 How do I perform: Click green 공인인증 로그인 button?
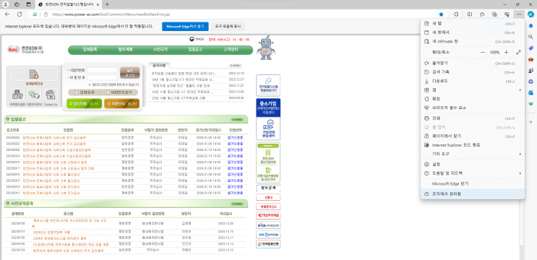coord(85,103)
